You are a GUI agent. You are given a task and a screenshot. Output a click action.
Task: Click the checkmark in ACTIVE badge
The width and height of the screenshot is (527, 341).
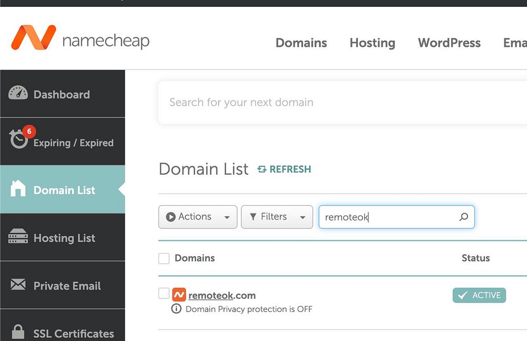click(463, 295)
